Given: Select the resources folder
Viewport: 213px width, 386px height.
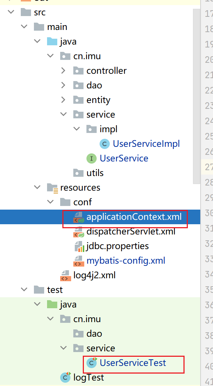Looking at the screenshot, I should (80, 187).
